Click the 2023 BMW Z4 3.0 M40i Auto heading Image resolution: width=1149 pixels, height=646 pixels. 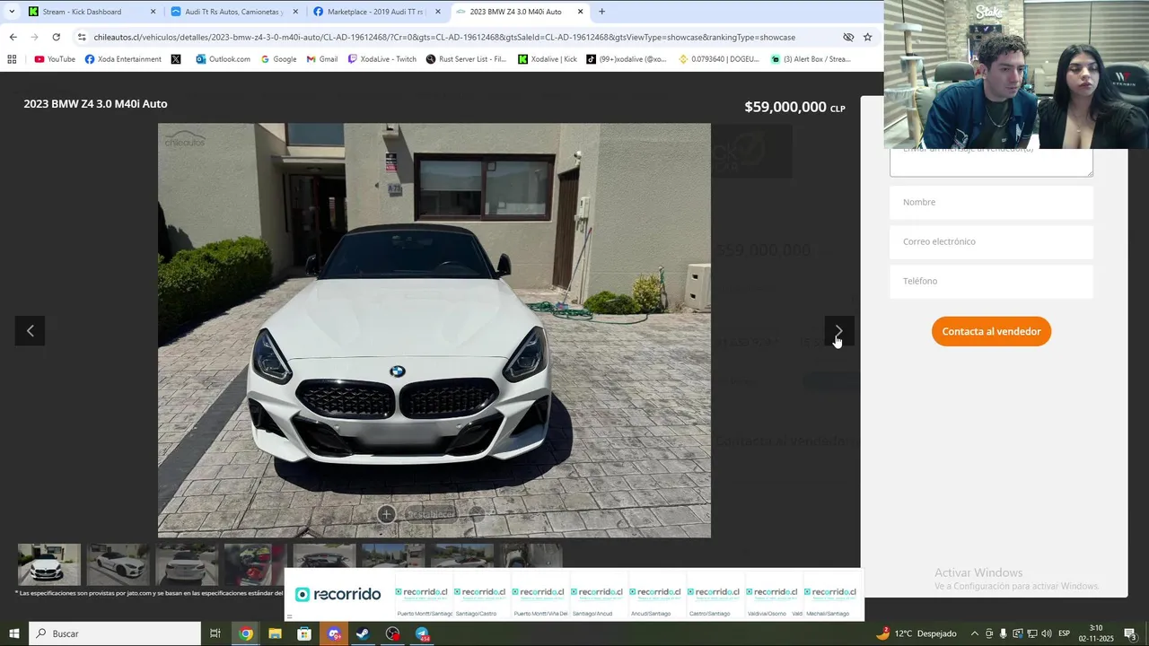click(95, 104)
